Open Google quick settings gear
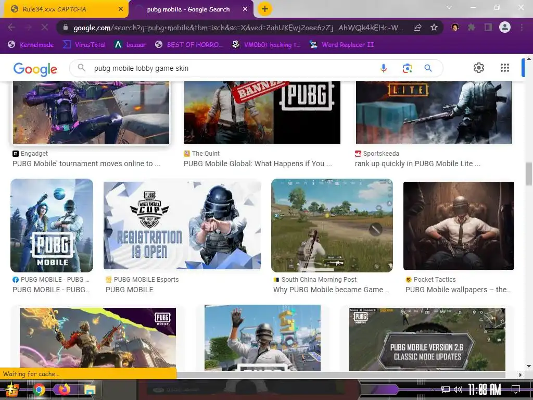533x400 pixels. point(479,68)
